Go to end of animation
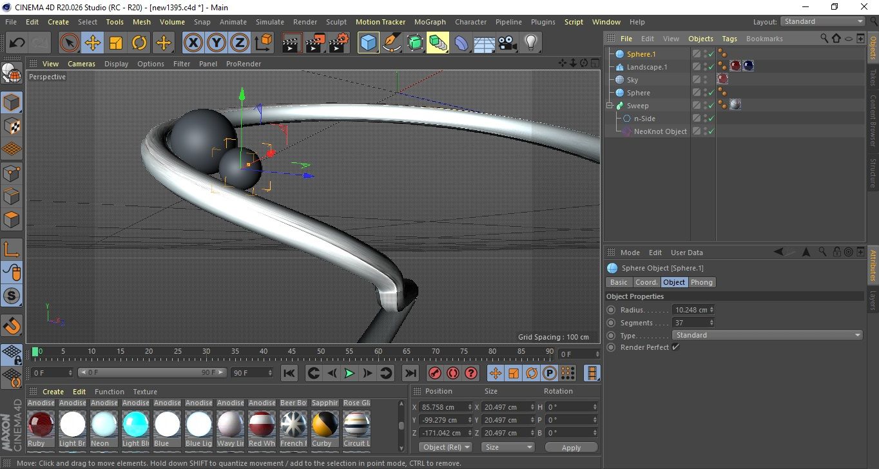This screenshot has width=879, height=469. (410, 373)
